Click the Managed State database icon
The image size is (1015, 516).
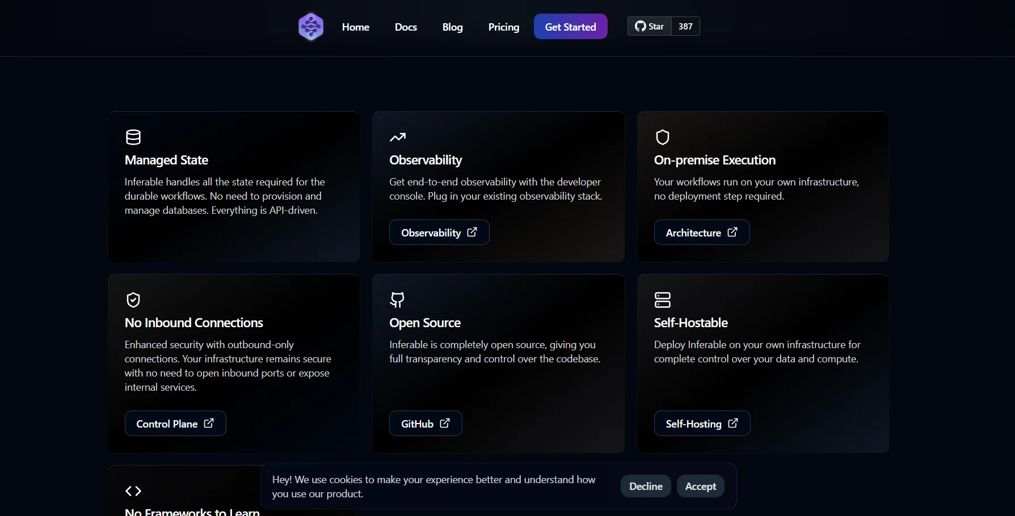pyautogui.click(x=133, y=137)
